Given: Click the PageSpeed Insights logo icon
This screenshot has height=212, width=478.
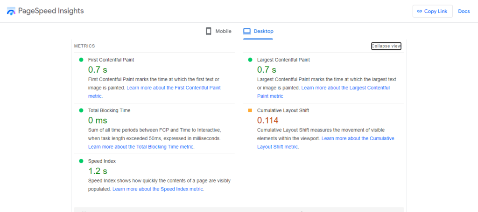Looking at the screenshot, I should [x=11, y=11].
